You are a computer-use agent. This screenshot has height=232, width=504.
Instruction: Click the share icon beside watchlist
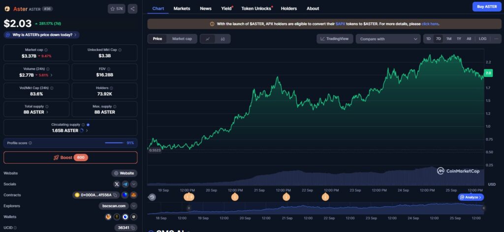(x=132, y=9)
